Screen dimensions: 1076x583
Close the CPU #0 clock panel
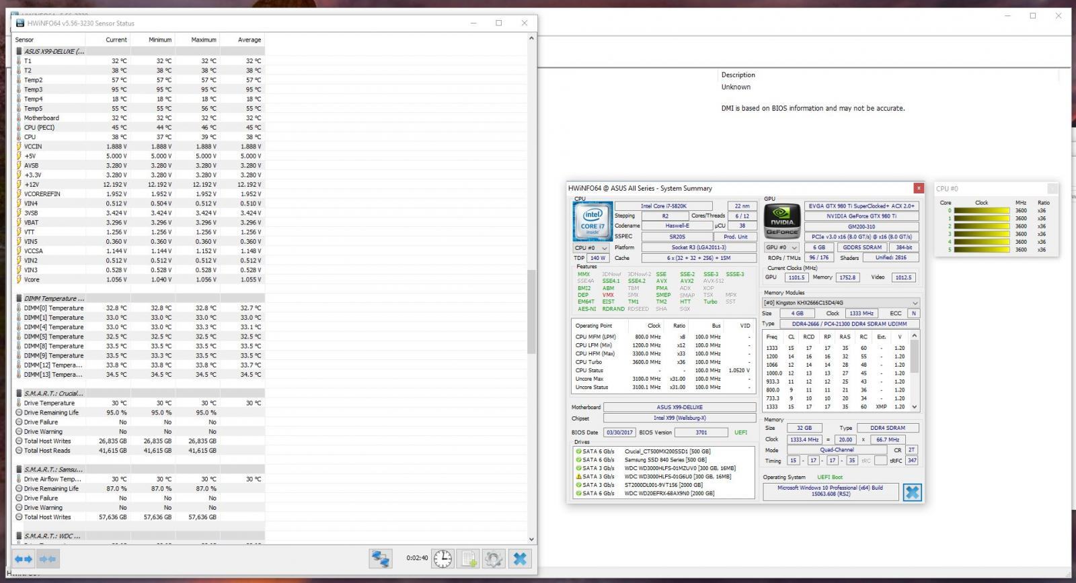[1052, 189]
